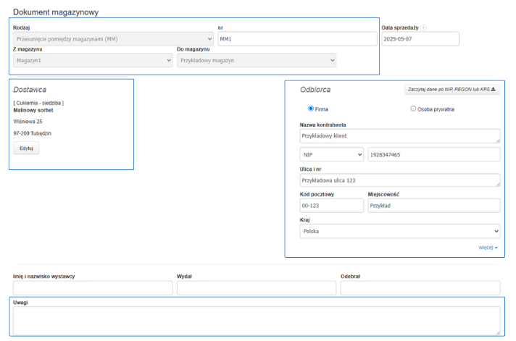Open the Do magazynu dropdown

(257, 61)
